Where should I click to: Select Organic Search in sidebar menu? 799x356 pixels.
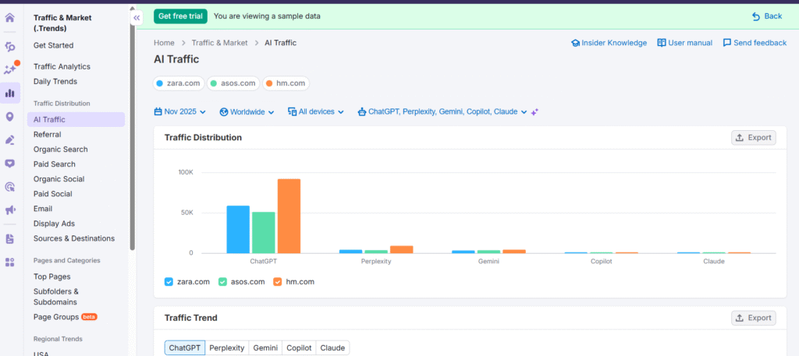[x=60, y=150]
